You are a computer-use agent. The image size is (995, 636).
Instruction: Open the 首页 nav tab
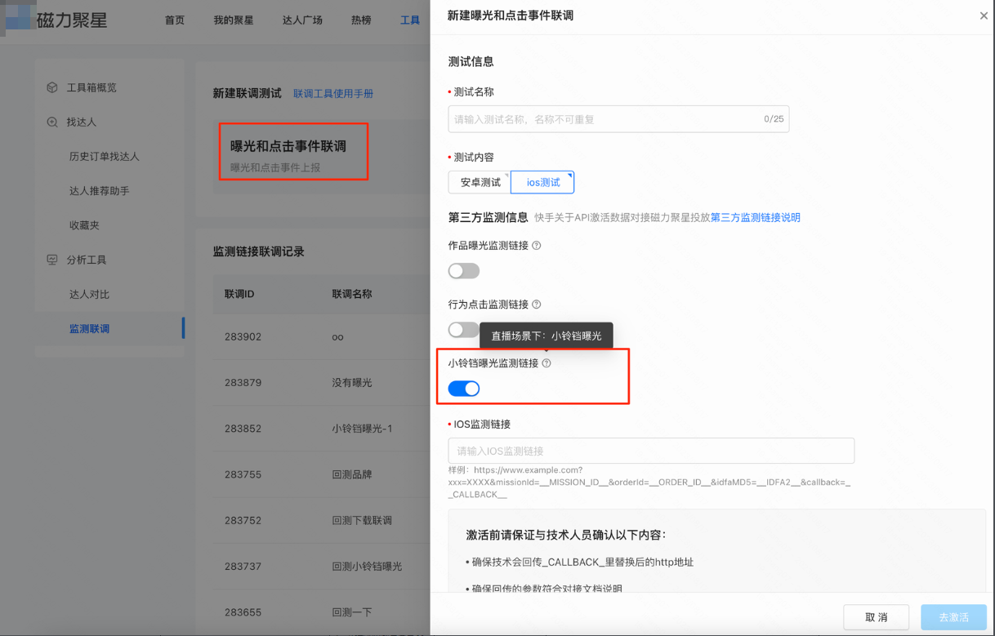click(x=175, y=20)
